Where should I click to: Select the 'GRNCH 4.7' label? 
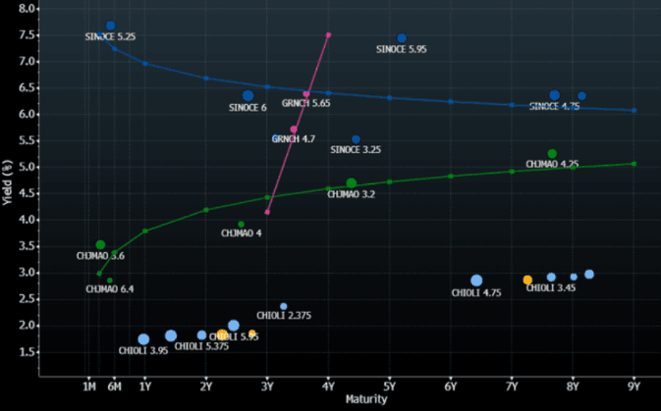[294, 139]
